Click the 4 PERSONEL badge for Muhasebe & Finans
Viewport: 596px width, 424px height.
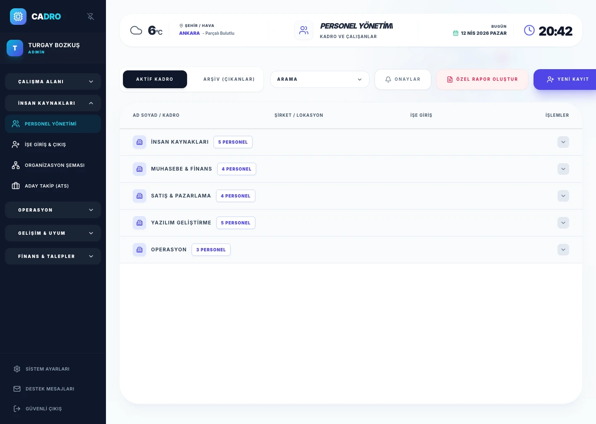click(x=237, y=169)
